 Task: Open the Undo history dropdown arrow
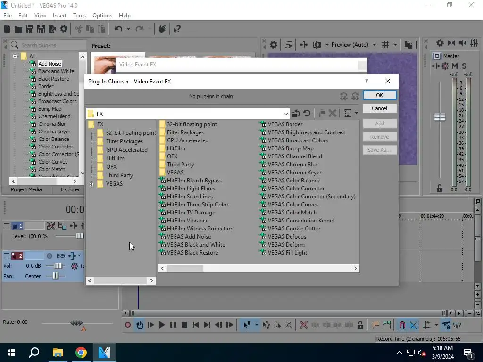coord(128,29)
